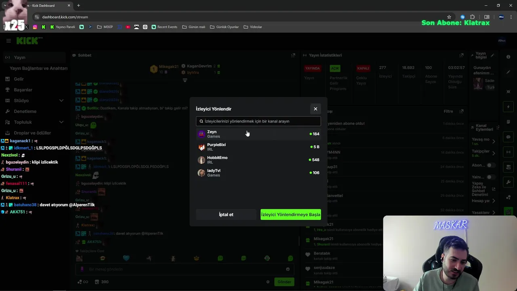Click the blue heart emote

[126, 258]
